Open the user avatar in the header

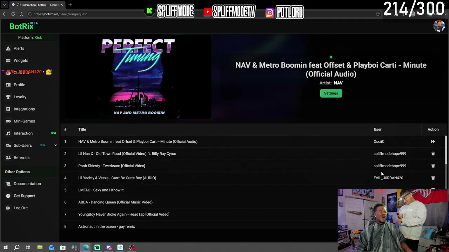click(x=439, y=26)
